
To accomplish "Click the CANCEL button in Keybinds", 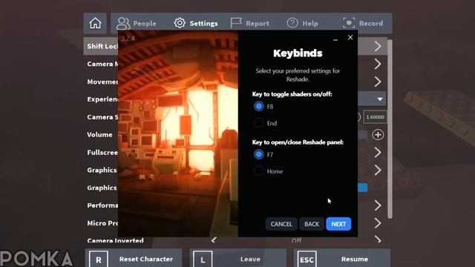I will click(281, 224).
